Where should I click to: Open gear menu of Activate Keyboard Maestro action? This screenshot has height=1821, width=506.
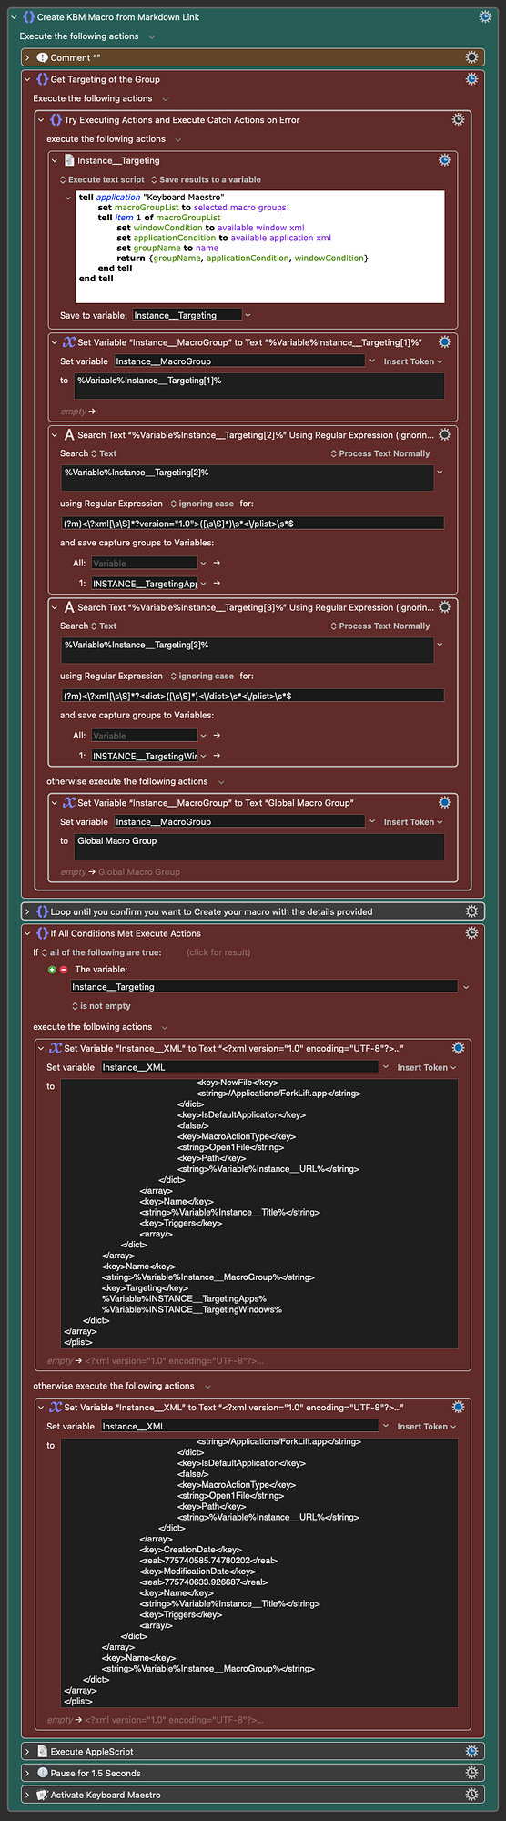point(471,1795)
